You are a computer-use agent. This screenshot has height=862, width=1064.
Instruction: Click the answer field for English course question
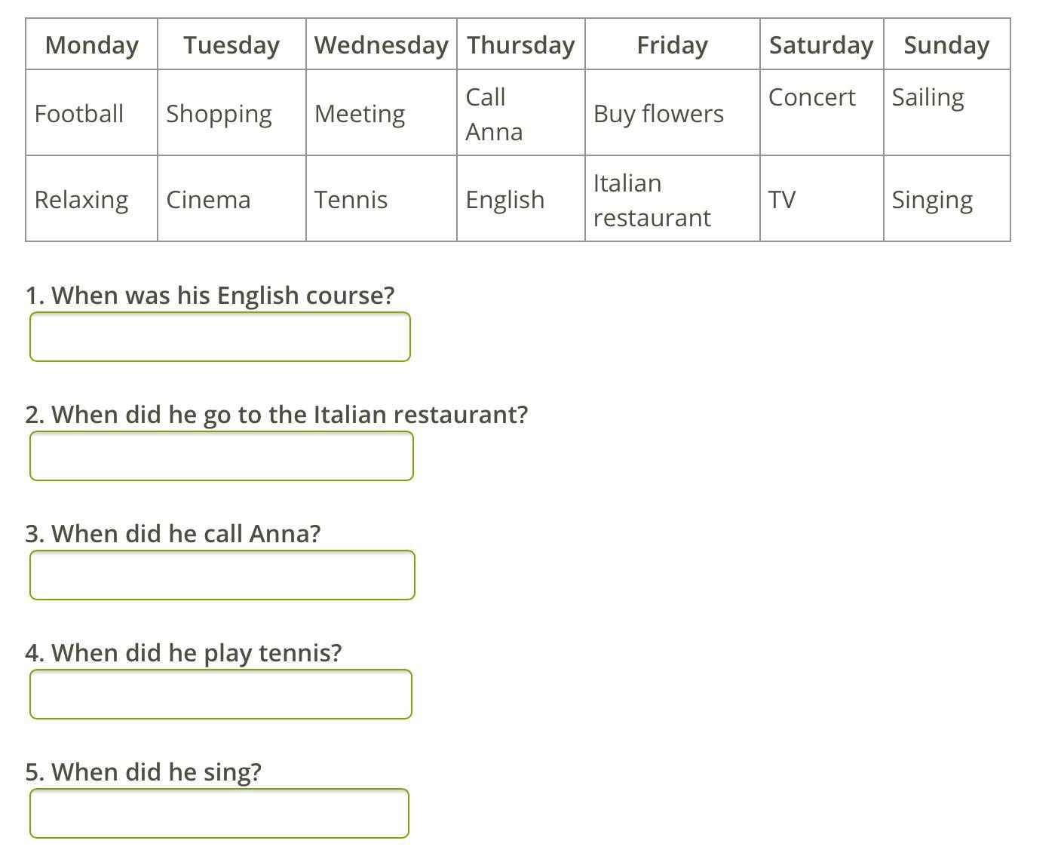click(220, 336)
